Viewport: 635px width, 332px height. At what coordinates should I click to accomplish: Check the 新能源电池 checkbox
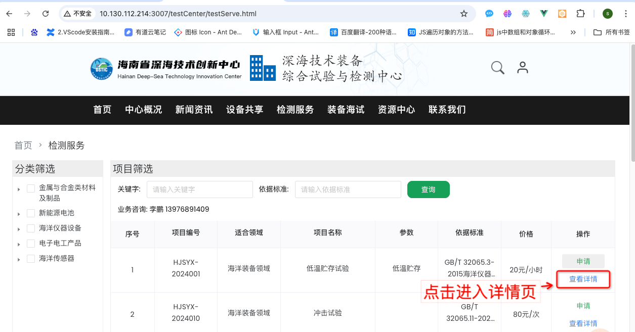(31, 213)
